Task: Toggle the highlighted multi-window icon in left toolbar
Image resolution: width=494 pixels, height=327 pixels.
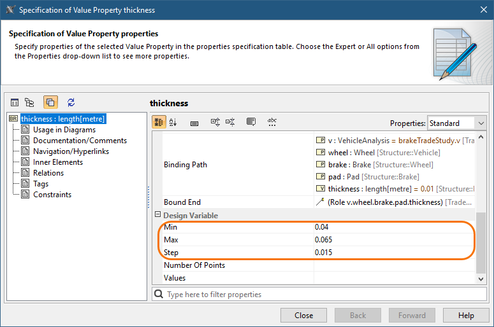Action: pos(50,102)
